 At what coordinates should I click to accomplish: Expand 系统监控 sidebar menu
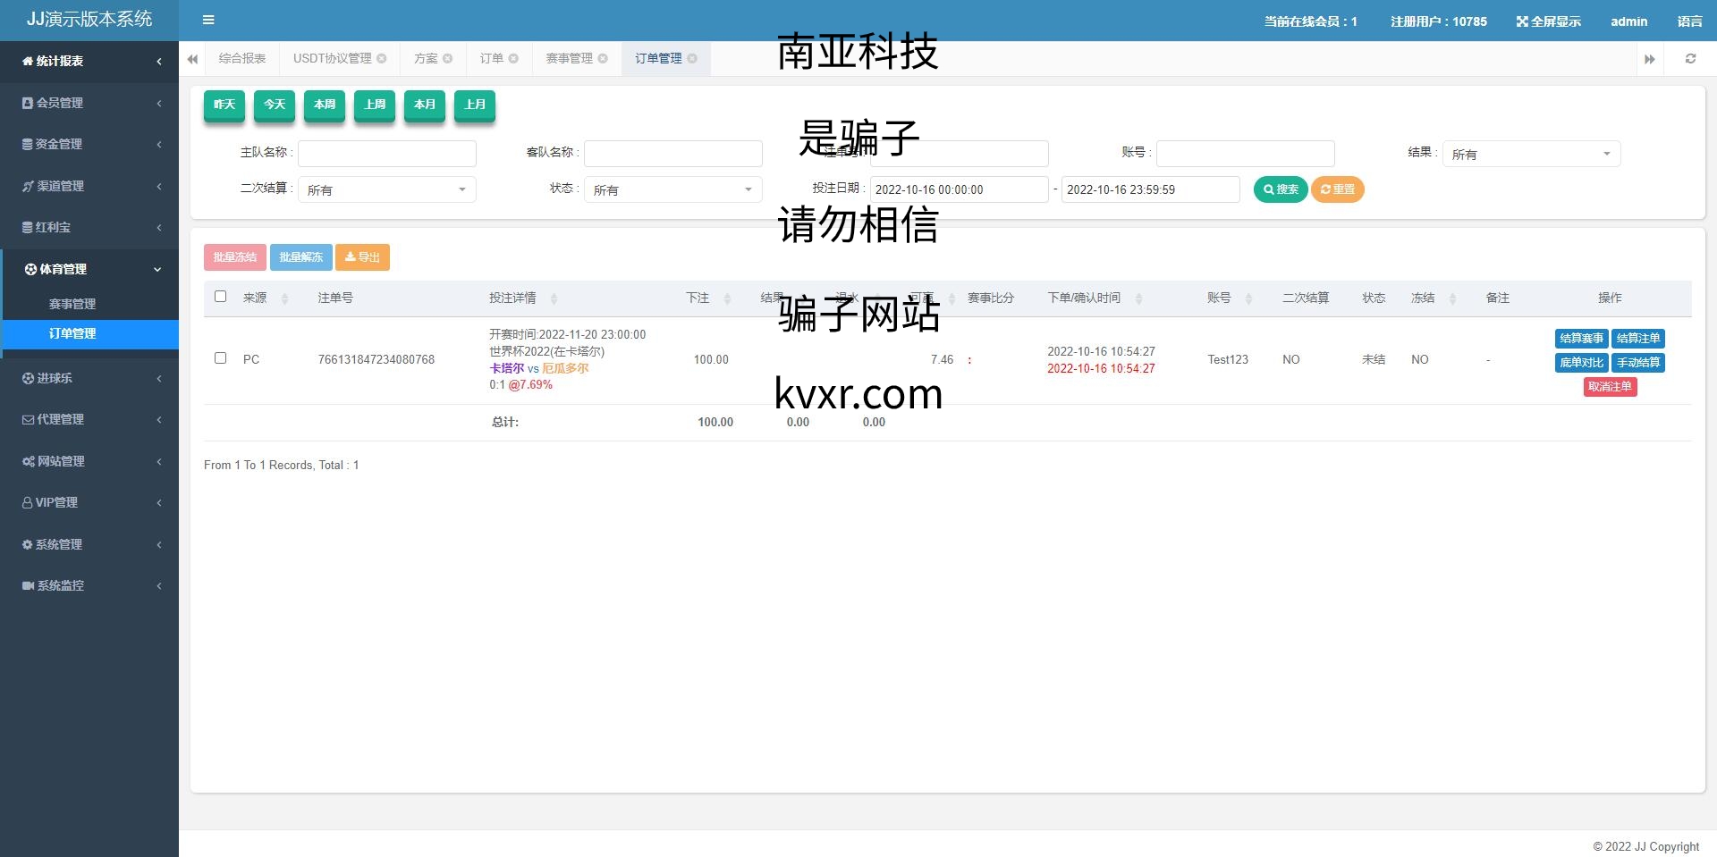pyautogui.click(x=89, y=585)
